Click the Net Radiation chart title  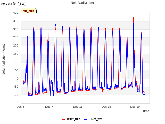[x=82, y=3]
